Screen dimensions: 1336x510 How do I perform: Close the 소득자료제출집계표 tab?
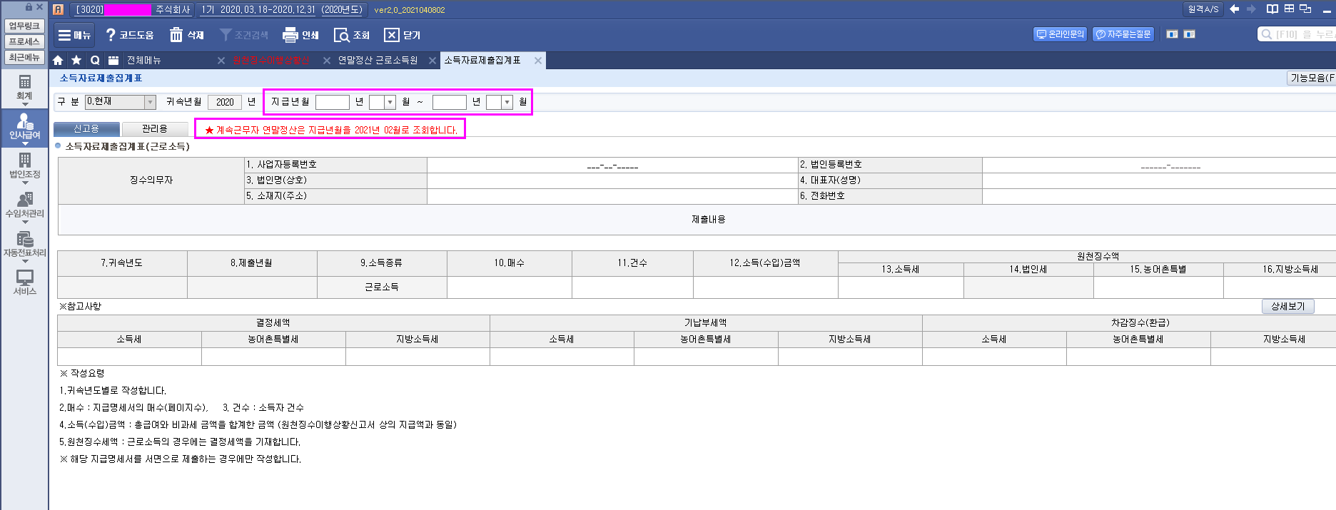pos(538,61)
